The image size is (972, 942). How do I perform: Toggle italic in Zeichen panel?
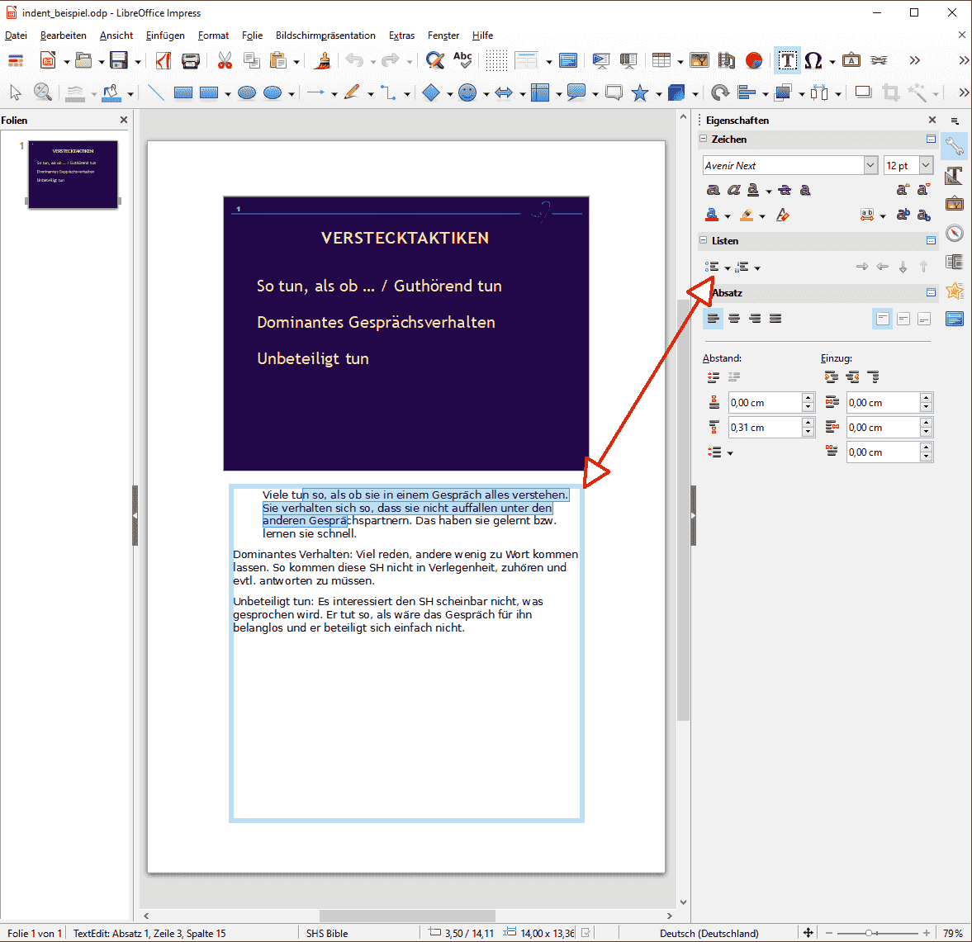734,190
